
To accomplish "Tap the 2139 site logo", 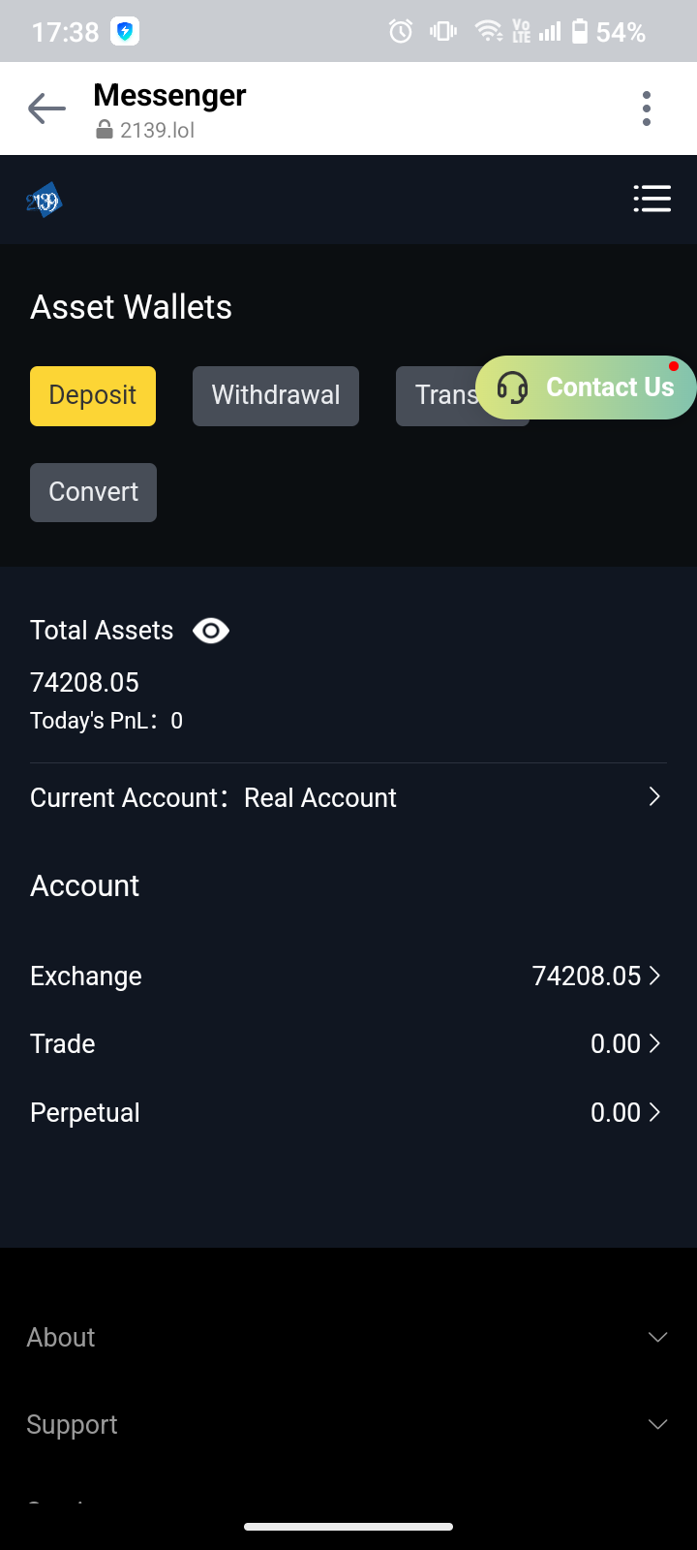I will click(x=45, y=201).
